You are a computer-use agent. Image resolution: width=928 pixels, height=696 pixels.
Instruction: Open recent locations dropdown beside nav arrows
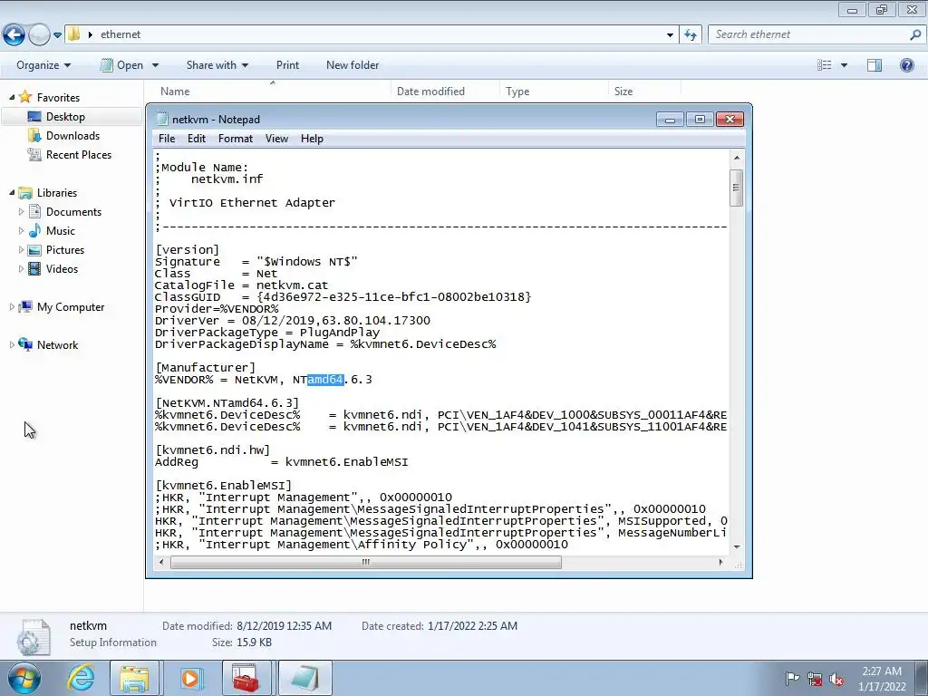click(x=57, y=35)
